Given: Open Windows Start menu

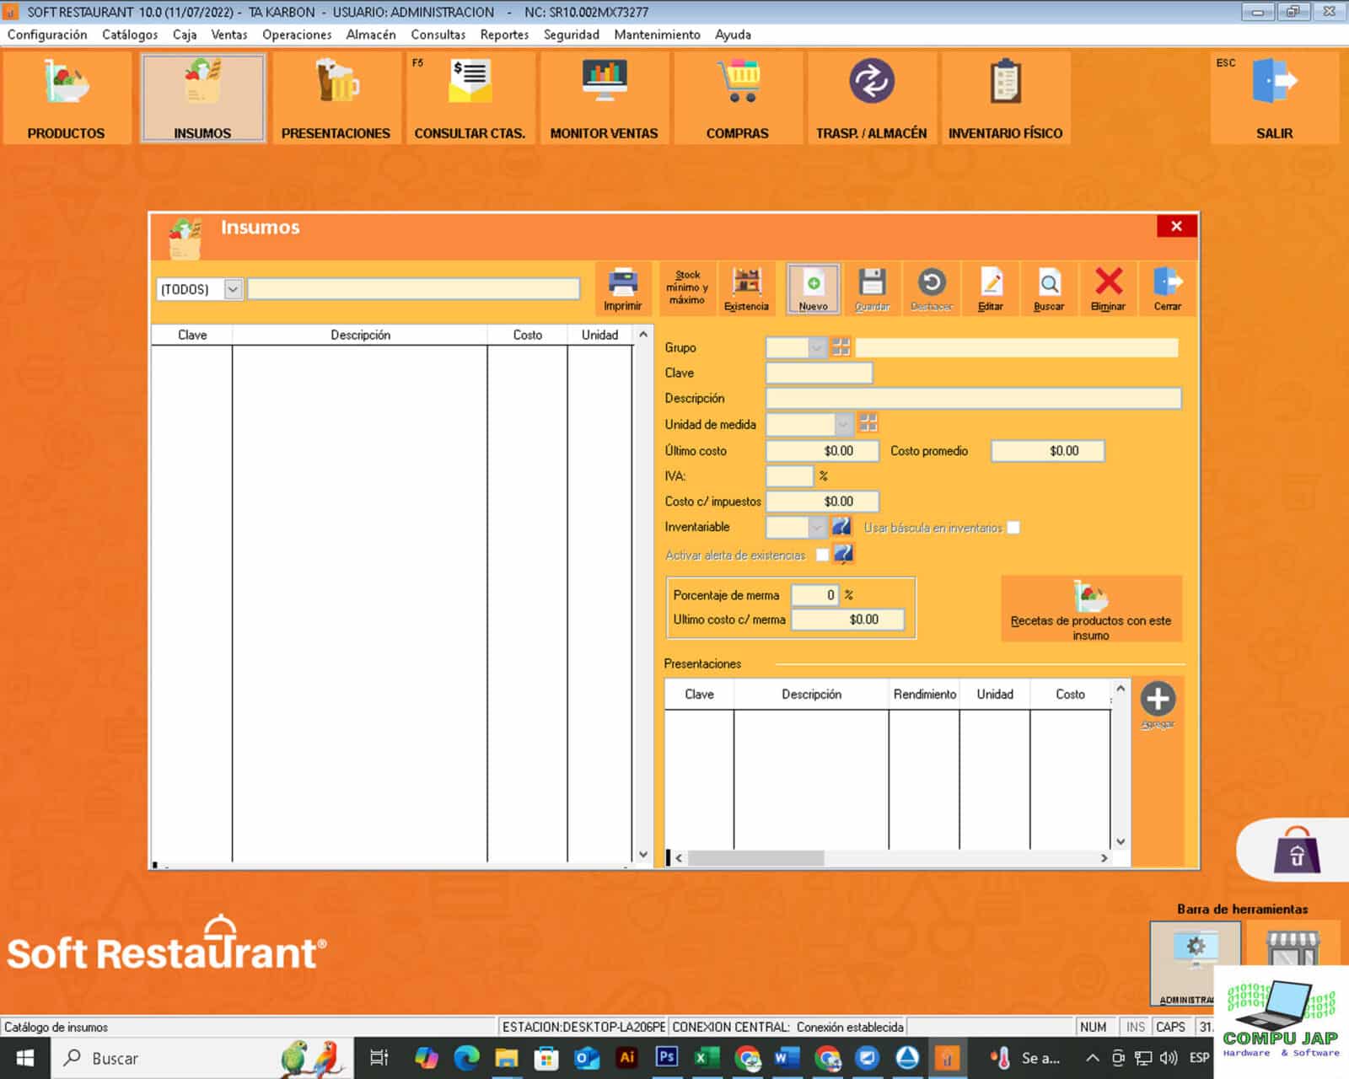Looking at the screenshot, I should coord(25,1058).
